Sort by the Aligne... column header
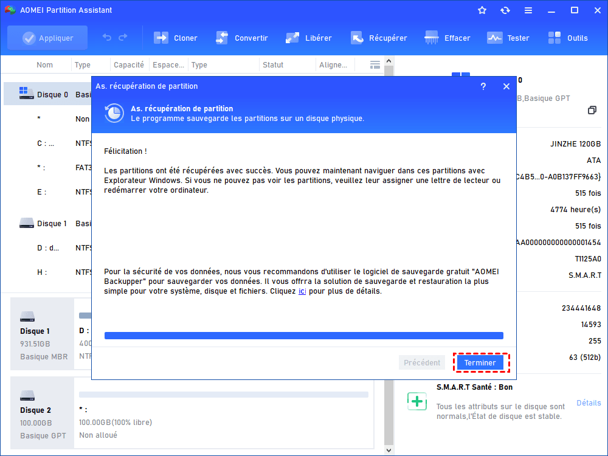Screen dimensions: 608x456 (x=333, y=65)
